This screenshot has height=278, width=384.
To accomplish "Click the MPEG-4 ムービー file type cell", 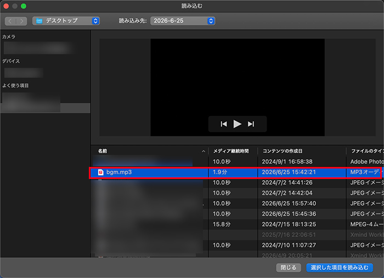I will tap(366, 224).
